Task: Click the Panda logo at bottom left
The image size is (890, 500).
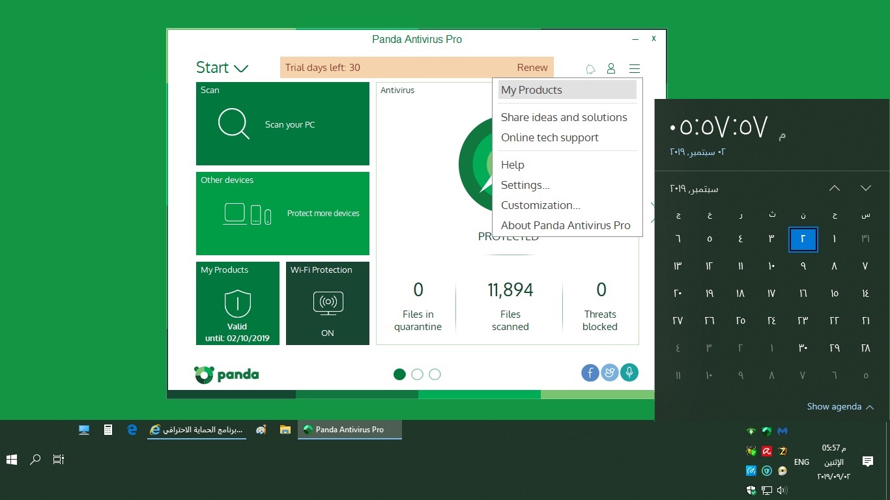Action: 226,374
